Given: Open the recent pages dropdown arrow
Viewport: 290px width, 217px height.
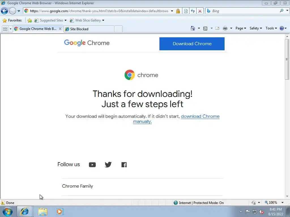Looking at the screenshot, I should [x=19, y=11].
